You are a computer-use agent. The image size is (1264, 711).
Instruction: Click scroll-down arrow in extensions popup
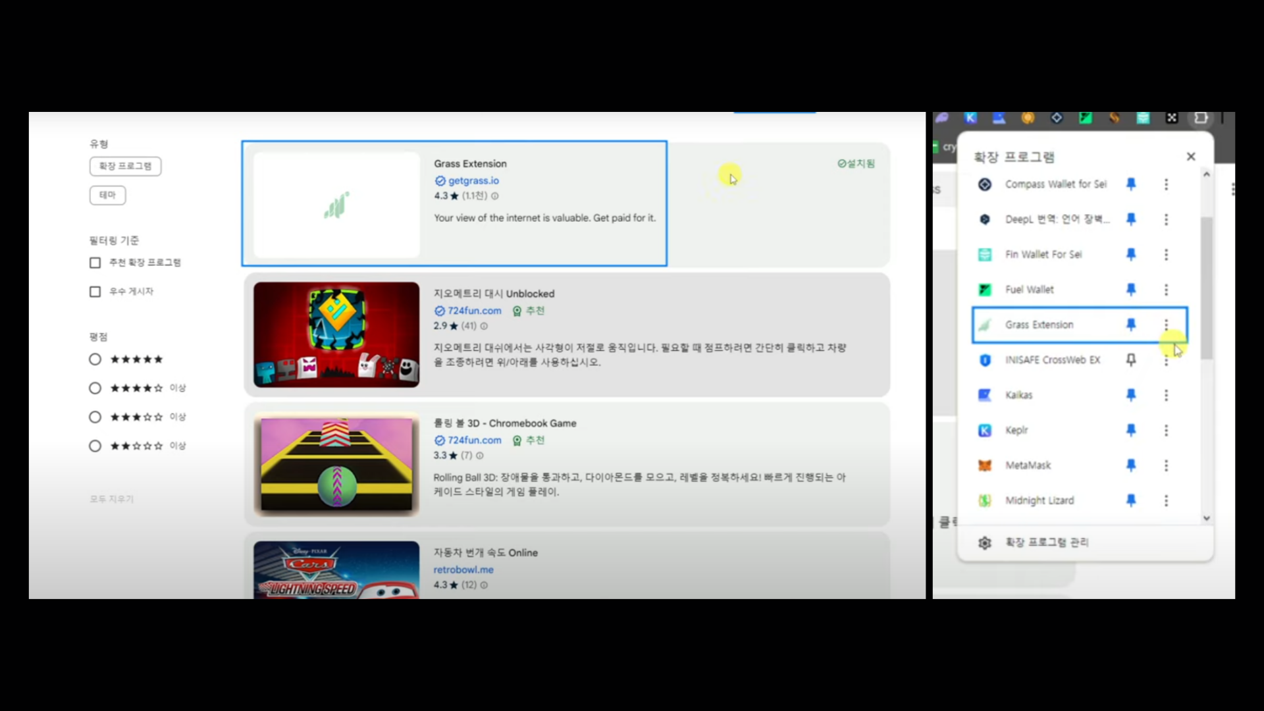click(x=1207, y=518)
